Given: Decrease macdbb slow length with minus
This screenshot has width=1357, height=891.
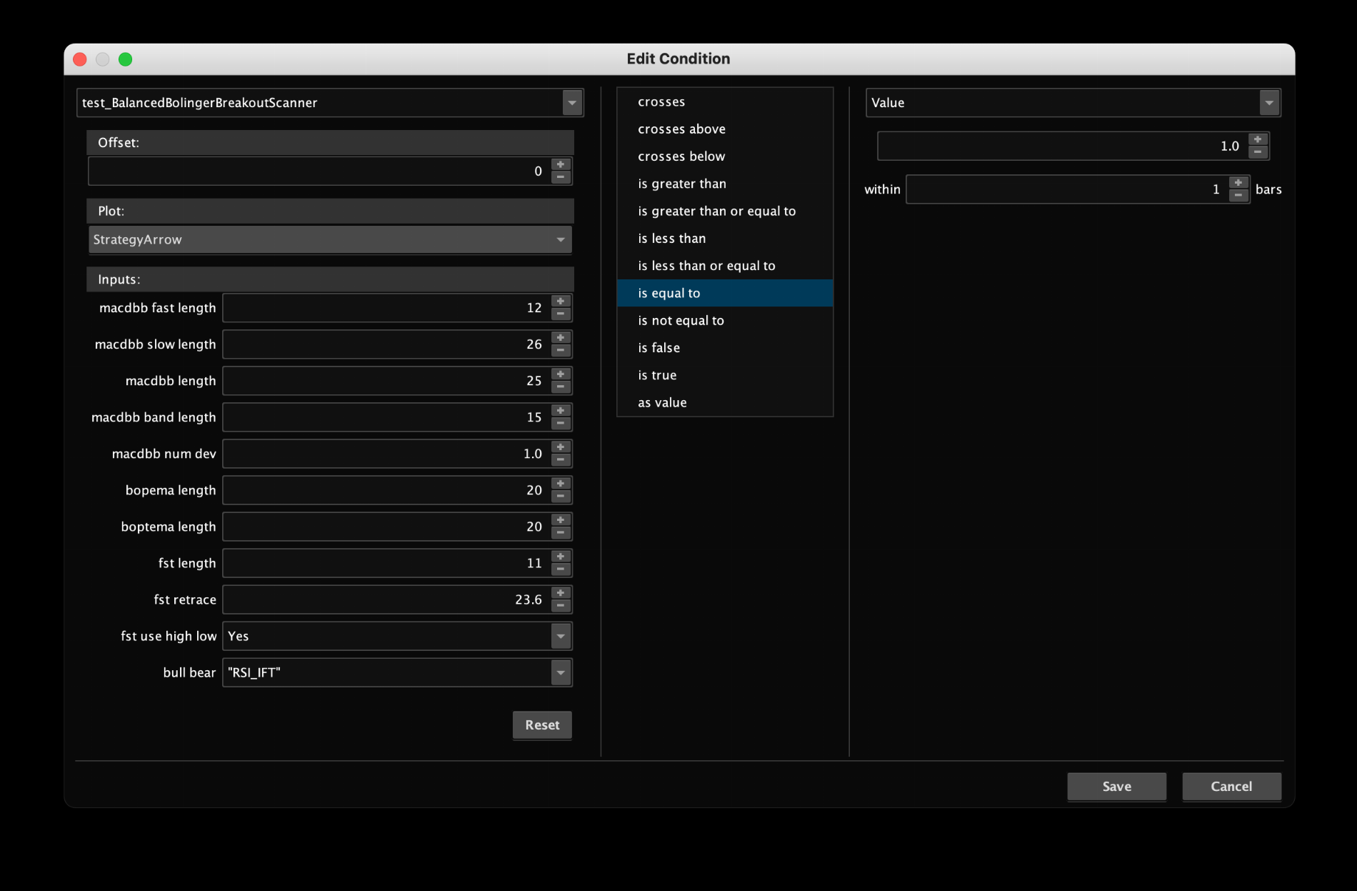Looking at the screenshot, I should click(x=561, y=350).
